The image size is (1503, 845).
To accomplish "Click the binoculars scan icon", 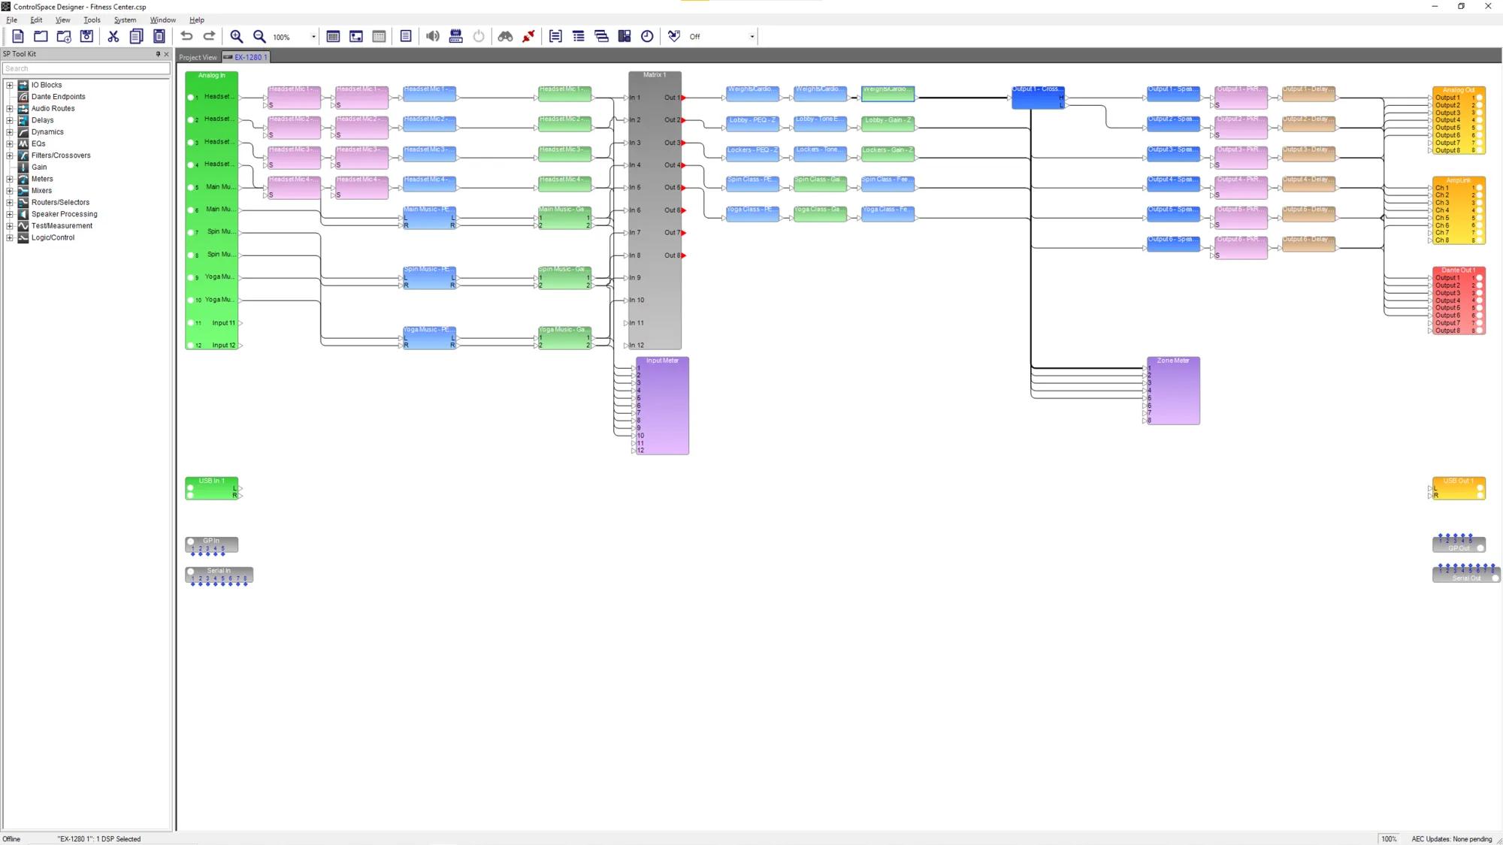I will [506, 36].
